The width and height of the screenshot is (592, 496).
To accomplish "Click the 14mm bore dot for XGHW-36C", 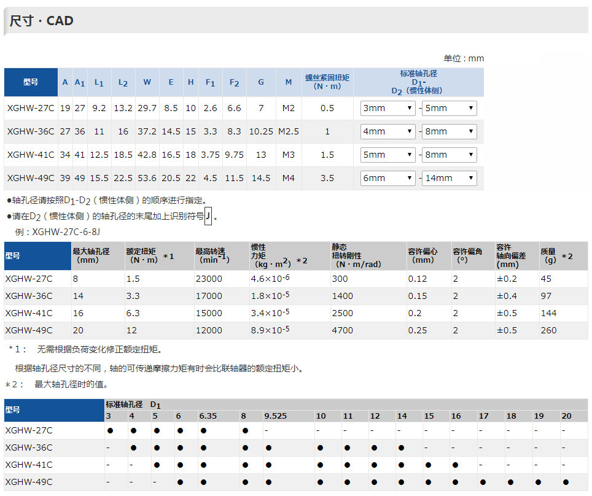I will (x=402, y=448).
